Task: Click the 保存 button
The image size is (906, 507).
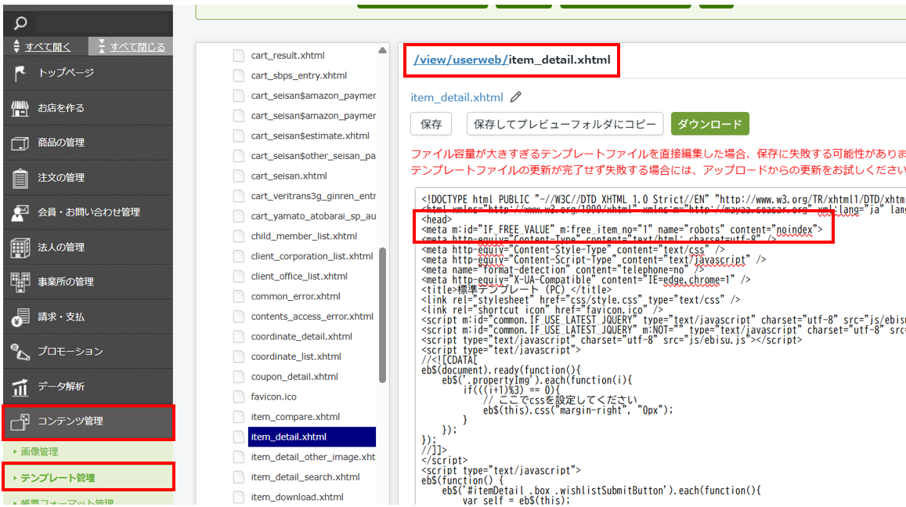Action: coord(431,124)
